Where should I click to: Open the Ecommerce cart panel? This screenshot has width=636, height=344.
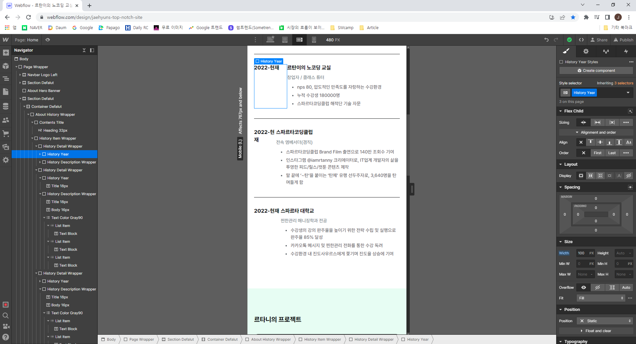point(6,134)
